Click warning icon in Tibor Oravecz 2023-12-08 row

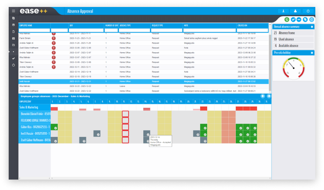pyautogui.click(x=53, y=62)
